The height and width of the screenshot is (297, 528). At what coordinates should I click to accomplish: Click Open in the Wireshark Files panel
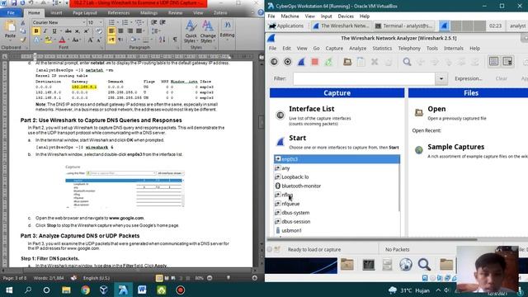pos(436,109)
